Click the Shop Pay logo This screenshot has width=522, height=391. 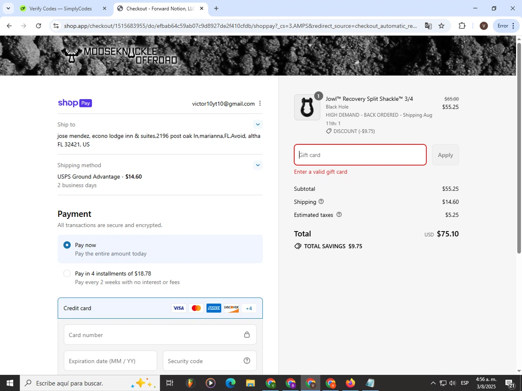pyautogui.click(x=75, y=103)
